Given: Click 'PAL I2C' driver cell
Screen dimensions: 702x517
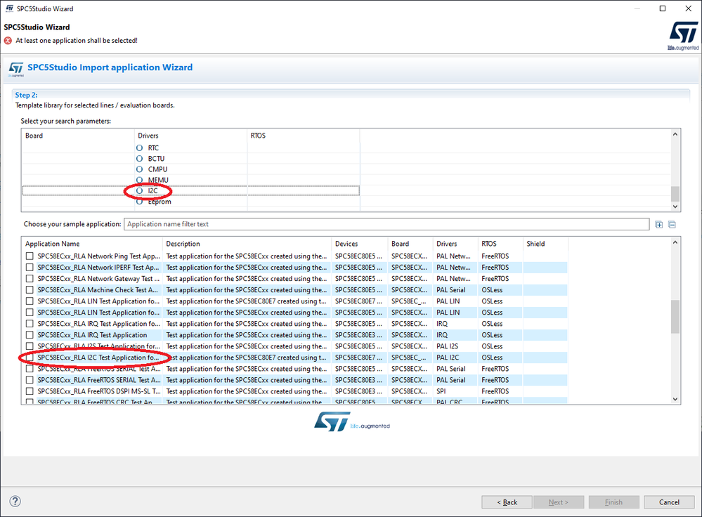Looking at the screenshot, I should point(448,358).
